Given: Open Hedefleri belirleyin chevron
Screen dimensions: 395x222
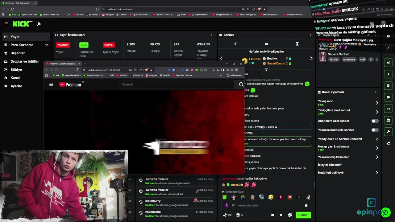Looking at the screenshot, I should [377, 173].
